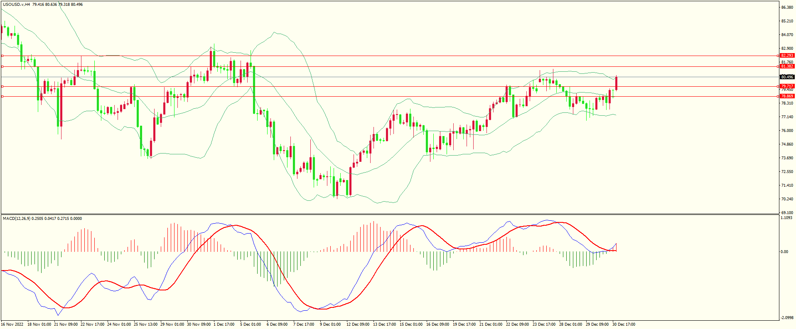The height and width of the screenshot is (329, 796).
Task: Click the 86.380 value on price scale
Action: pos(787,7)
